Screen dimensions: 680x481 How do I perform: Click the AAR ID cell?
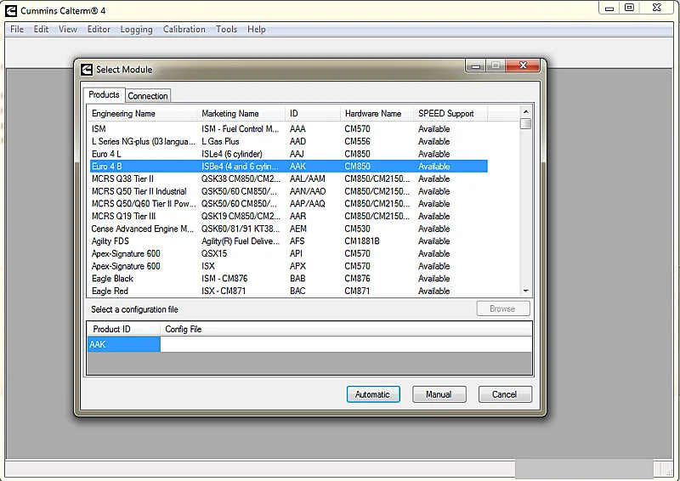pyautogui.click(x=298, y=216)
